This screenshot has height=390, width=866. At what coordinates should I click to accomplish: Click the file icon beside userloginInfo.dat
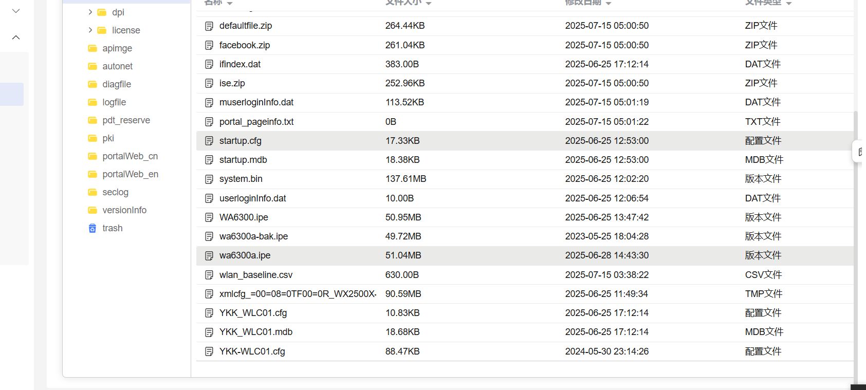(209, 198)
